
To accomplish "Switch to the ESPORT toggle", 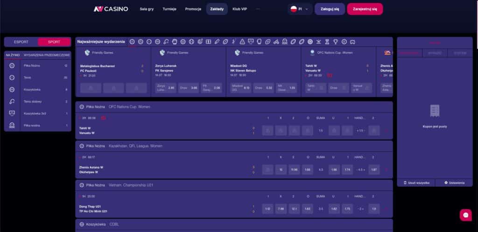I will 21,42.
